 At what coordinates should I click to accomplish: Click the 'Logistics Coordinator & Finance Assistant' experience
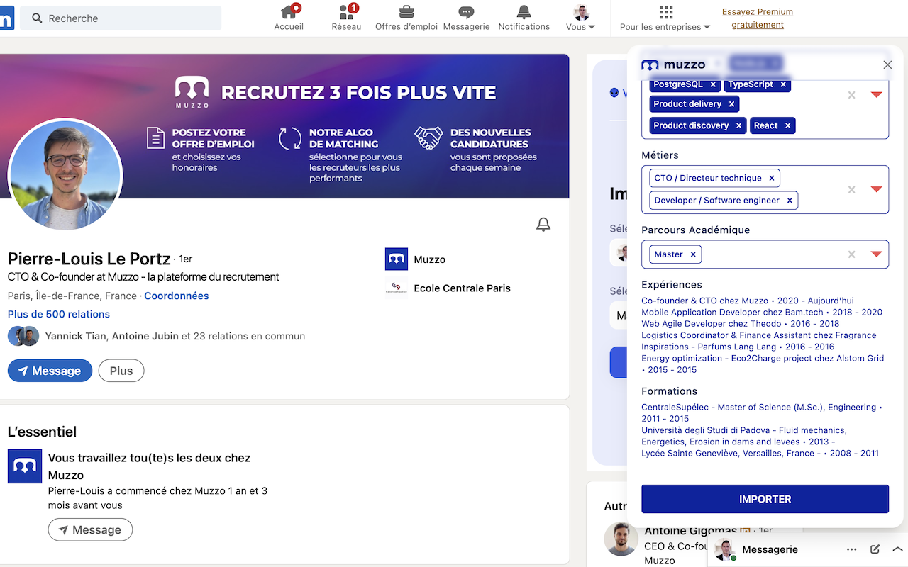pos(759,341)
